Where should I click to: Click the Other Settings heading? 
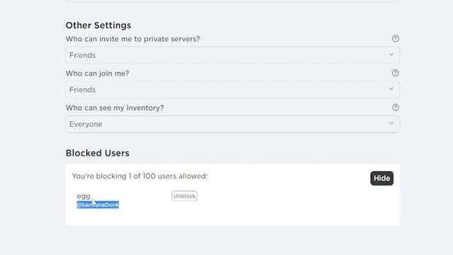[98, 25]
